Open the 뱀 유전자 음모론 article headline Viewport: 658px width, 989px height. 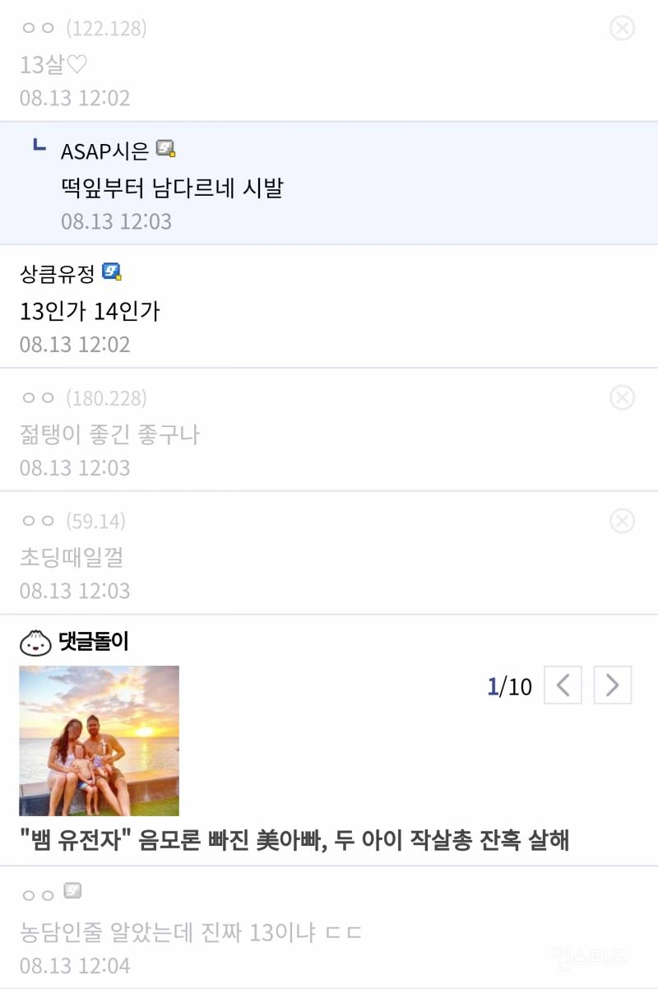click(294, 840)
